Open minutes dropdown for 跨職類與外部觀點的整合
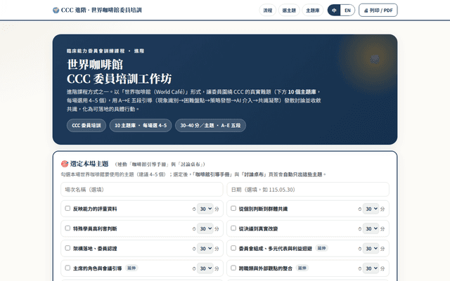Image resolution: width=450 pixels, height=281 pixels. [371, 268]
